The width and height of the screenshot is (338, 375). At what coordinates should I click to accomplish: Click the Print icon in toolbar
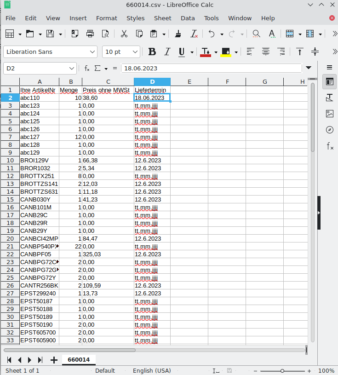pyautogui.click(x=90, y=34)
